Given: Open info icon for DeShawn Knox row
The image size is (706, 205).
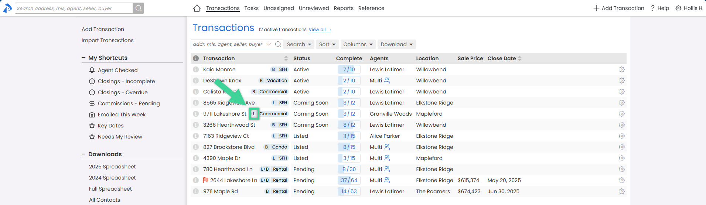Looking at the screenshot, I should point(196,81).
